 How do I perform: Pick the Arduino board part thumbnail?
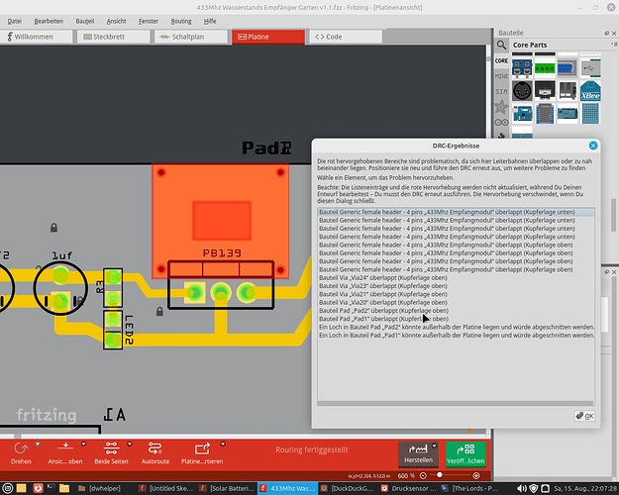[x=522, y=114]
